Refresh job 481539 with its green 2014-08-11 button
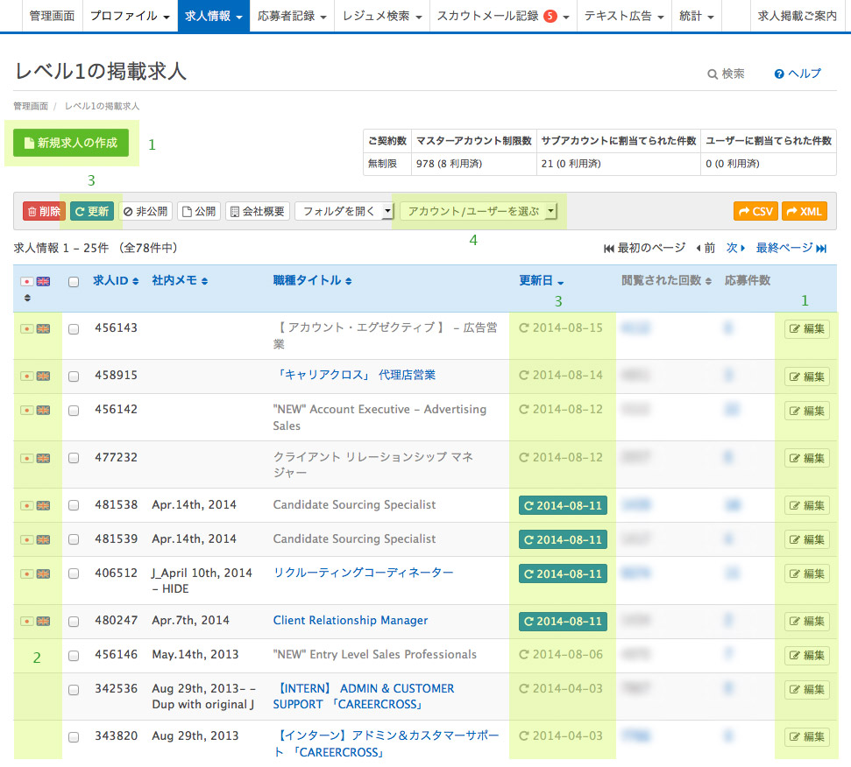Screen dimensions: 851x767 [x=563, y=539]
